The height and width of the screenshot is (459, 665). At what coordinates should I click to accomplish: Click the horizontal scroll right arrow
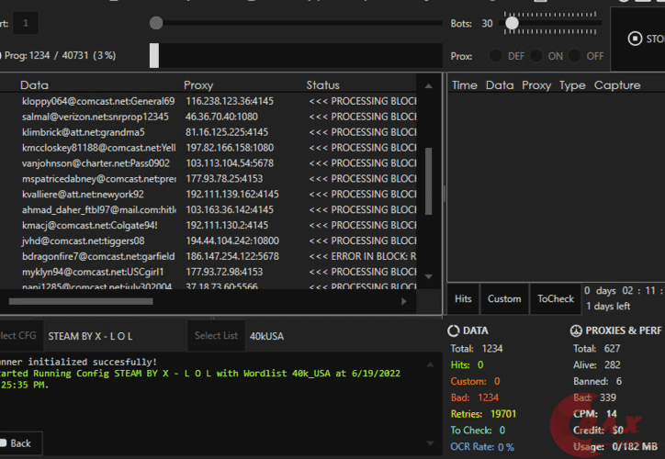pos(403,301)
